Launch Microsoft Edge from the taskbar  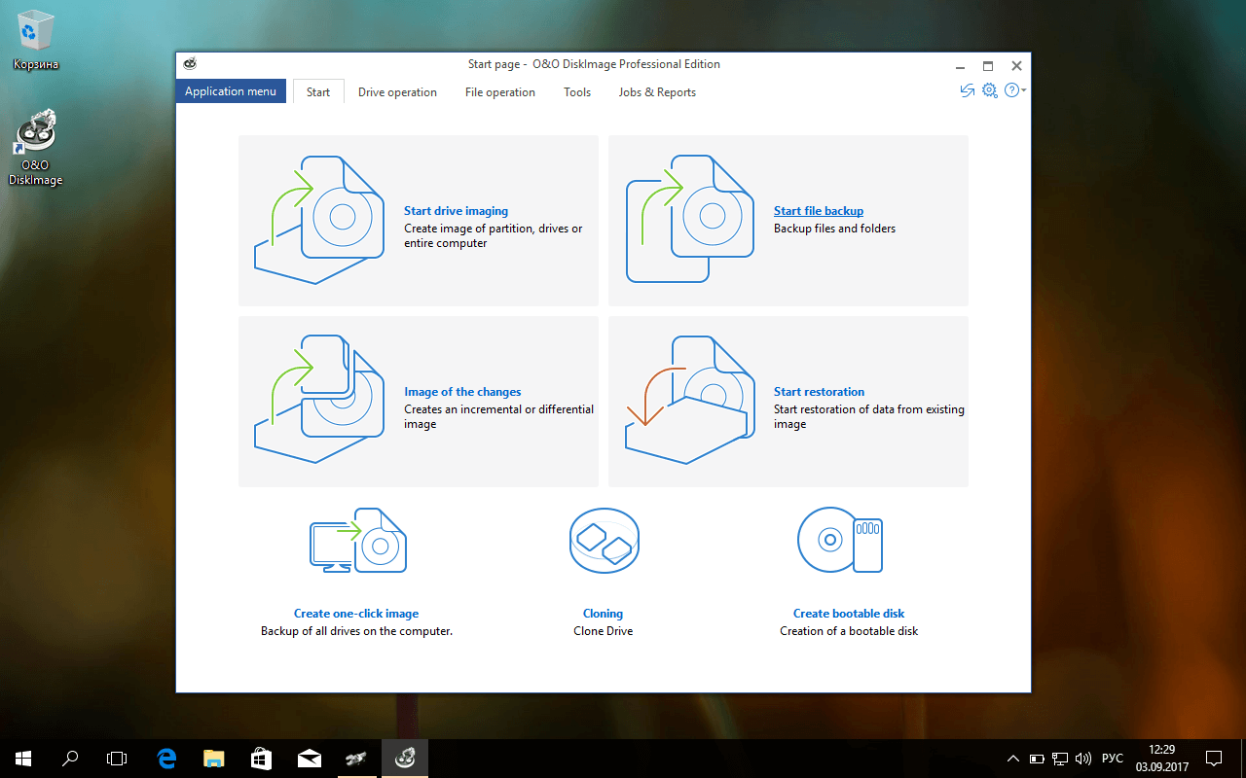(166, 758)
